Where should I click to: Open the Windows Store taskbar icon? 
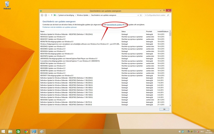[x=18, y=132]
